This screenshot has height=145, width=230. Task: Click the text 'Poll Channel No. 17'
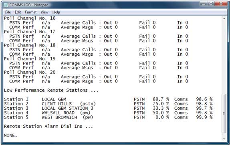click(x=30, y=32)
